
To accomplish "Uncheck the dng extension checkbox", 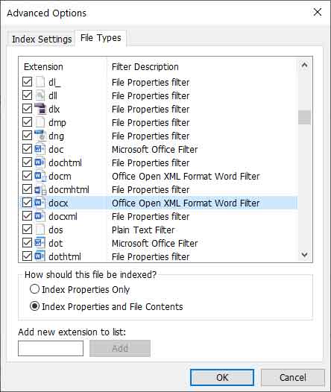I will [27, 136].
